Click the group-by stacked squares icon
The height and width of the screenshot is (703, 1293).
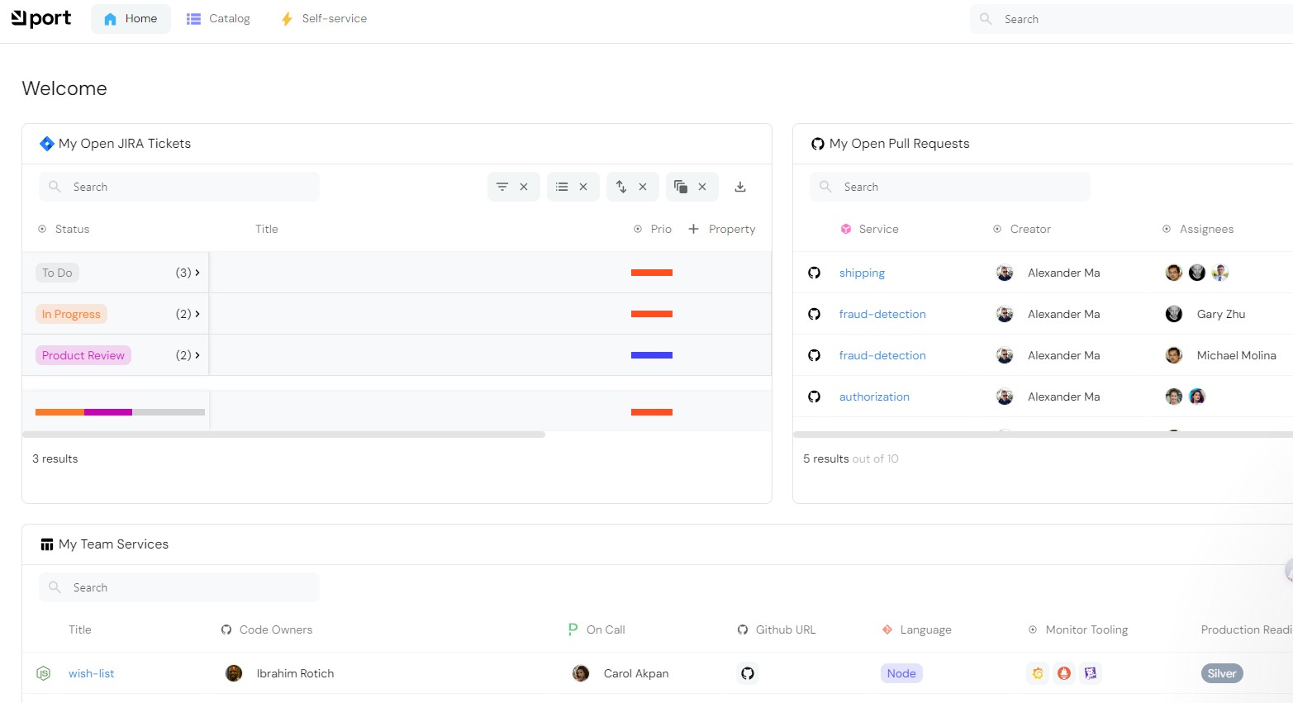pos(681,187)
